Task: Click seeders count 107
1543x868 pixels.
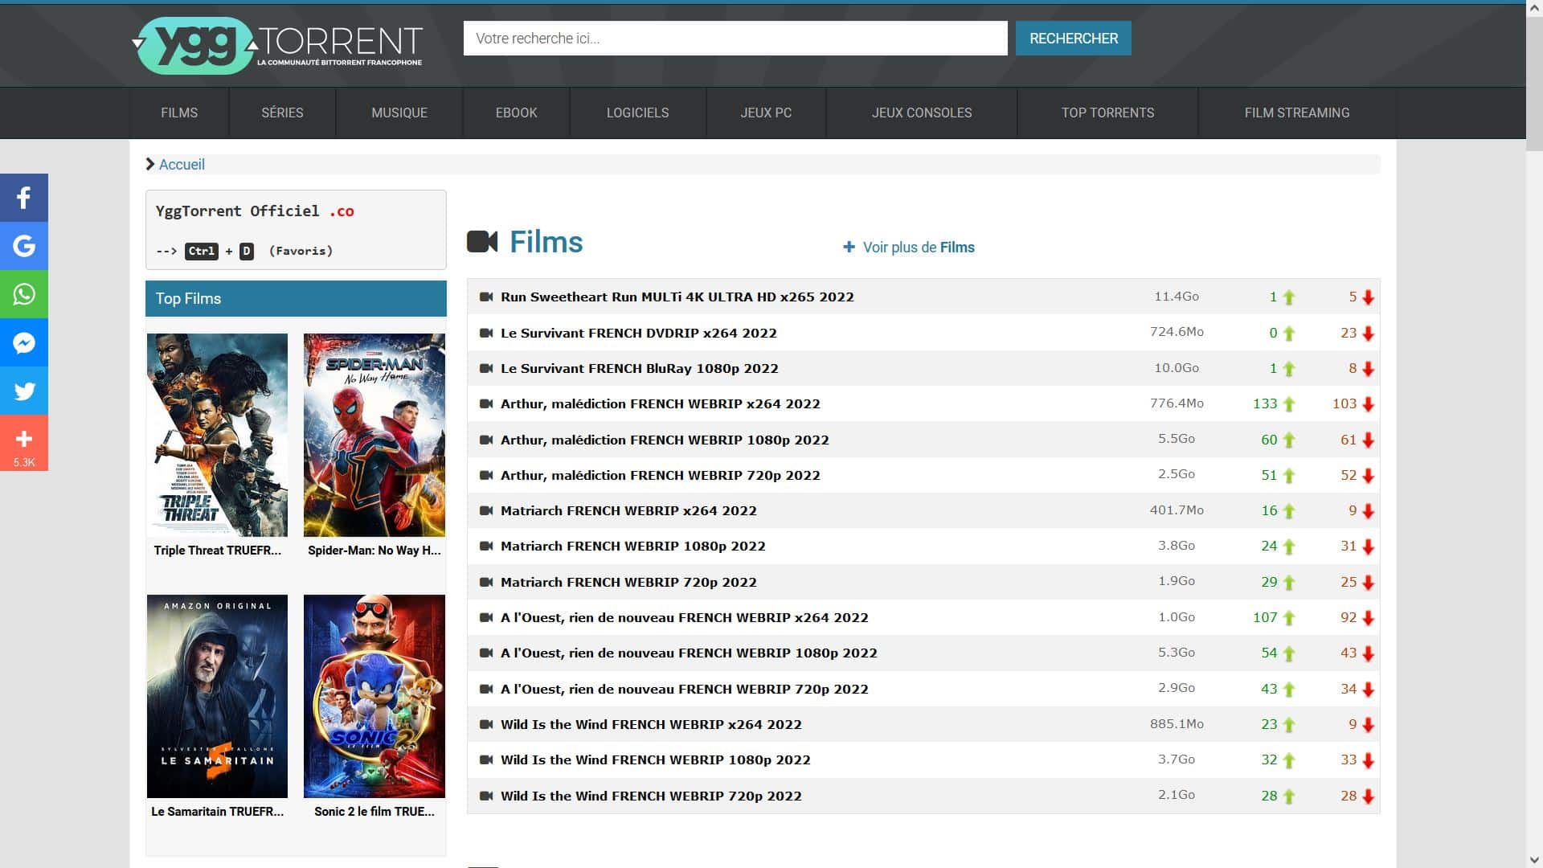Action: click(1265, 617)
